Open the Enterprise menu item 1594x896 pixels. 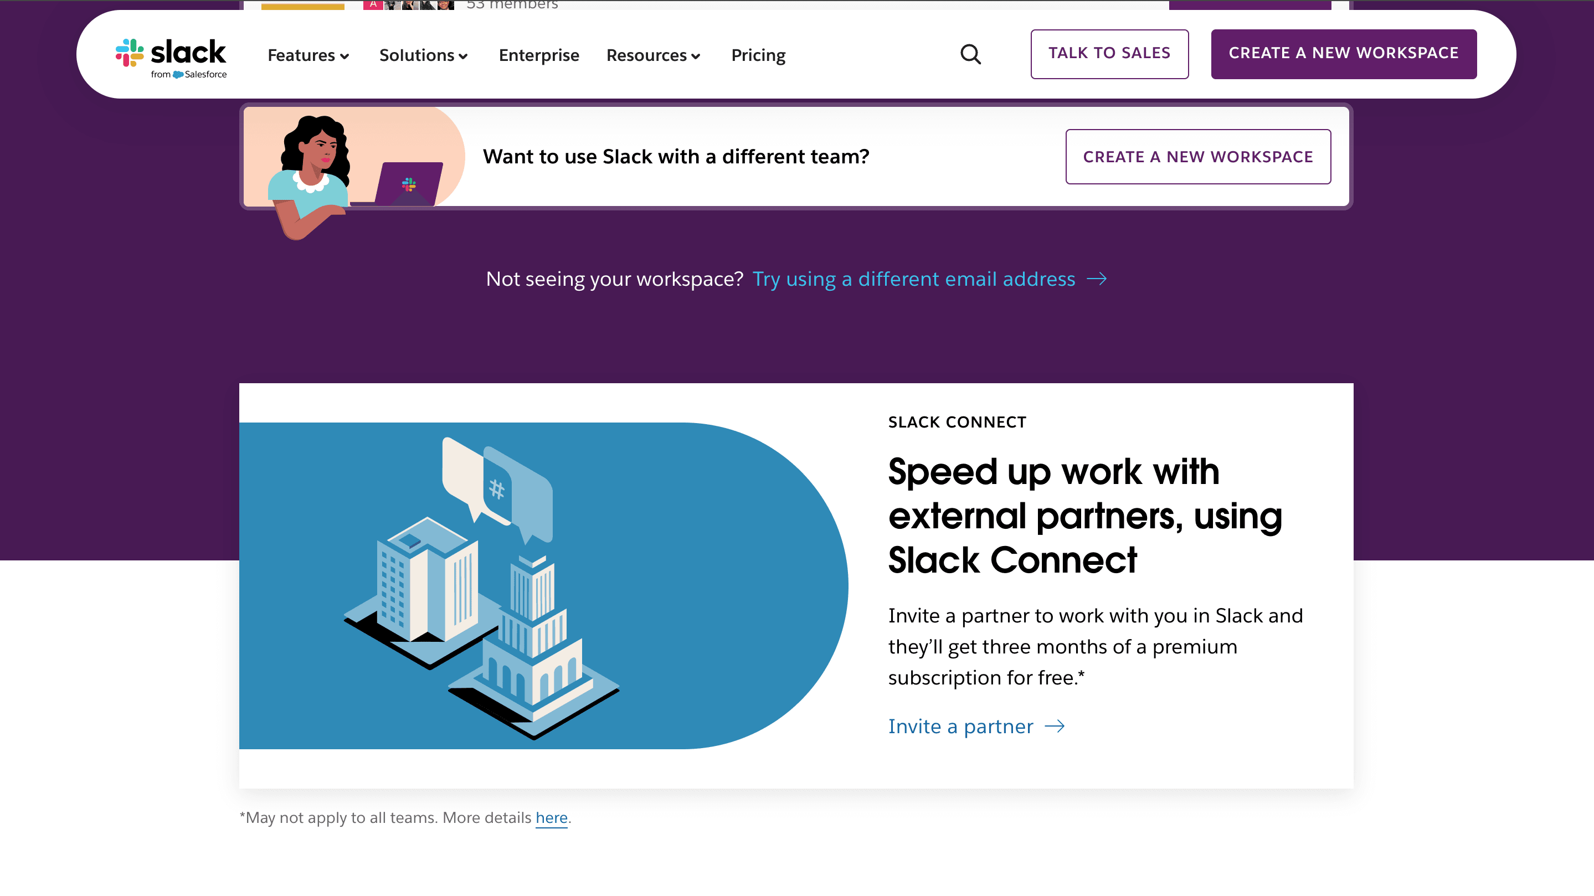[x=539, y=55]
